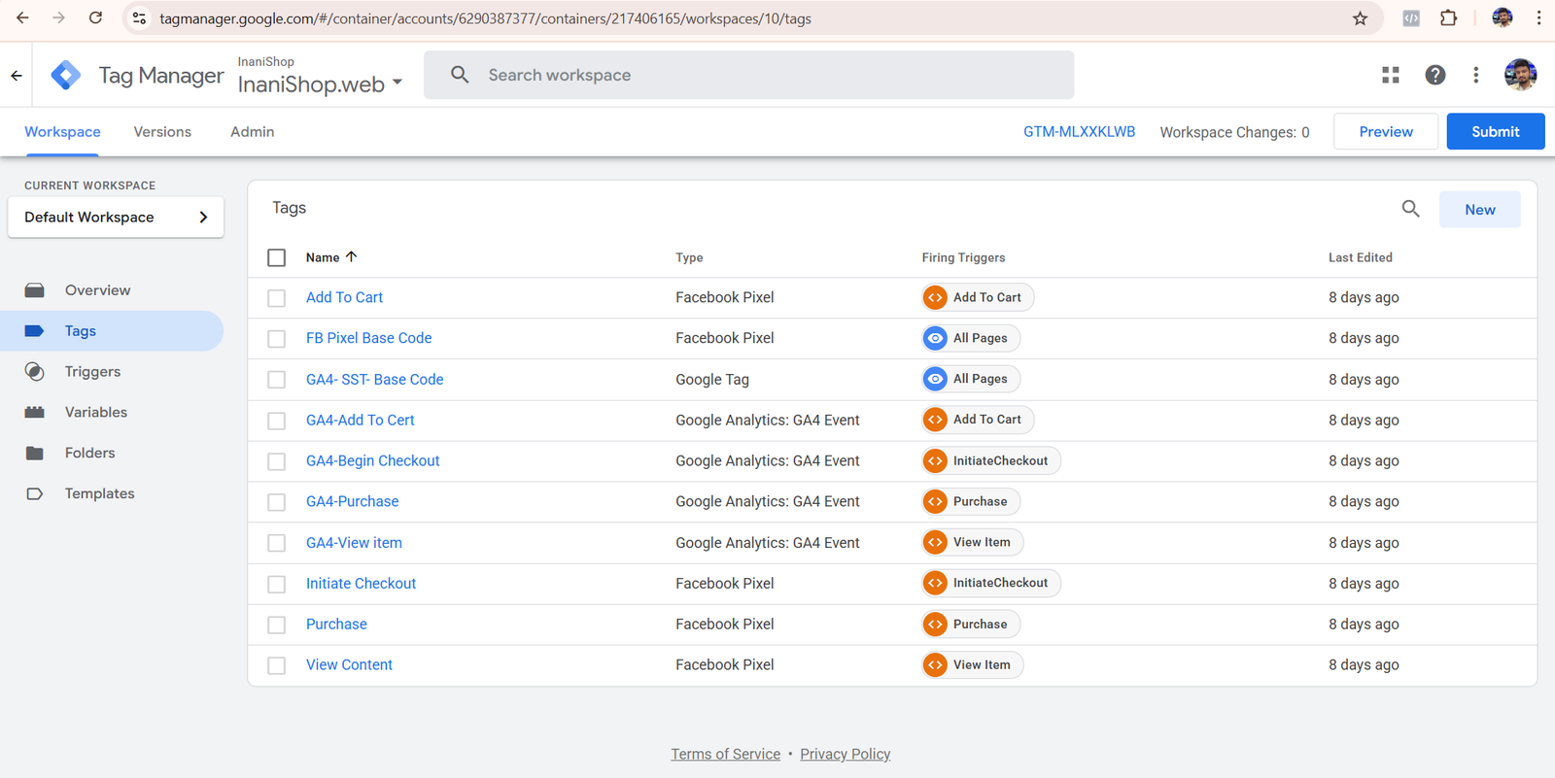Create a tag with the New button

pyautogui.click(x=1480, y=210)
